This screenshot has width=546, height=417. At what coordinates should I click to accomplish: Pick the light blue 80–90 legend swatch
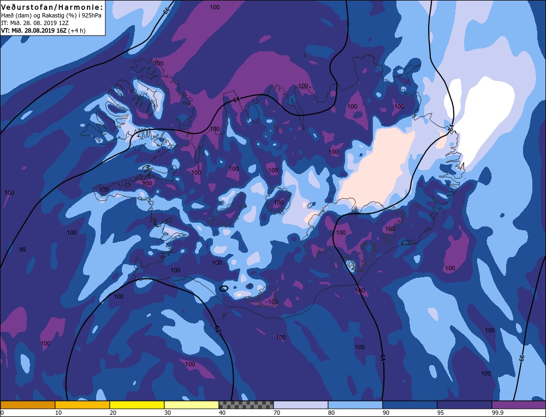coord(355,405)
